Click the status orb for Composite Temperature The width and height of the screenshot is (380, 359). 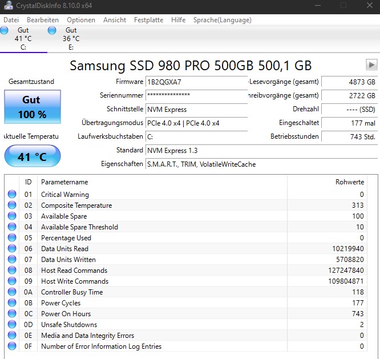tap(12, 205)
